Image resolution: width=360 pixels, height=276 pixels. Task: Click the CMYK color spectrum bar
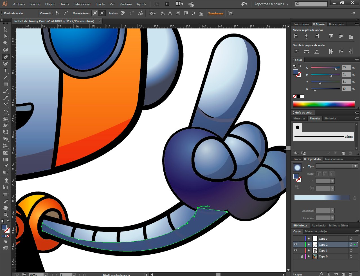pos(324,104)
